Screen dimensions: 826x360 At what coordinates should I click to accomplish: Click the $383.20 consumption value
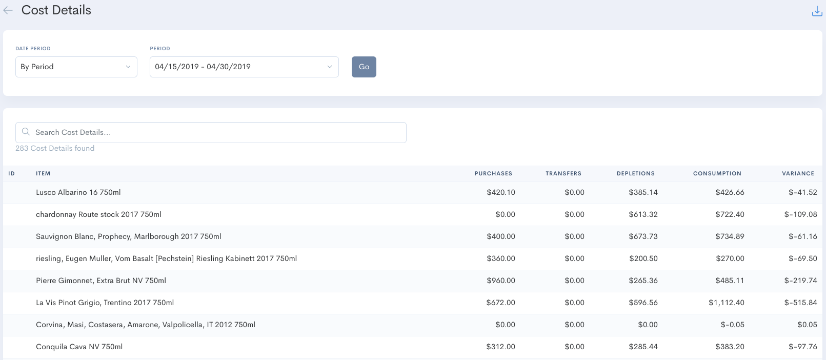click(x=730, y=347)
